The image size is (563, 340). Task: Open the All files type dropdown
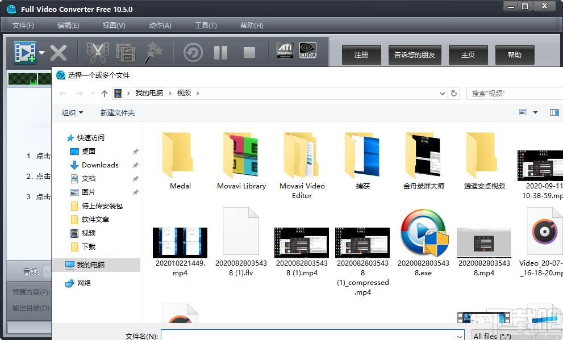(517, 336)
